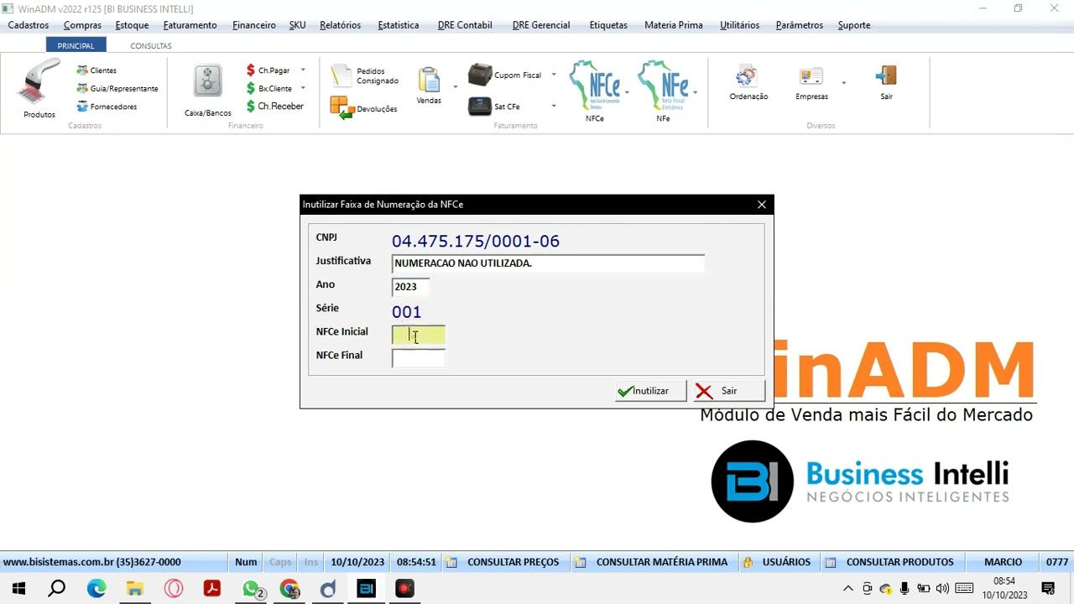The height and width of the screenshot is (604, 1074).
Task: Open Guia/Representante in the ribbon
Action: (117, 88)
